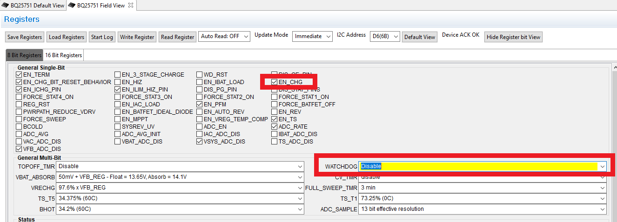
Task: Toggle the IBAT_ADC_DIS checkbox
Action: (275, 134)
